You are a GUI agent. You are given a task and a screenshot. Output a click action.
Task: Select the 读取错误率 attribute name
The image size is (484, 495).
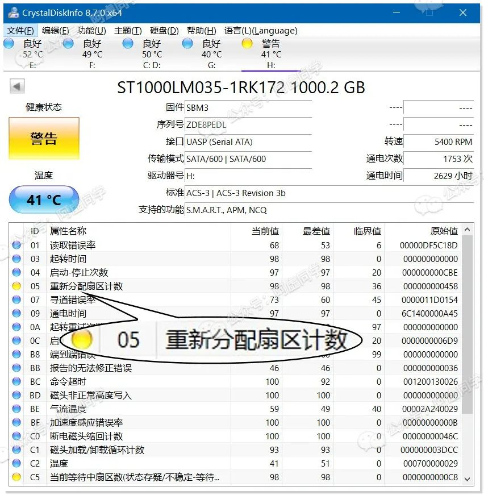[73, 246]
